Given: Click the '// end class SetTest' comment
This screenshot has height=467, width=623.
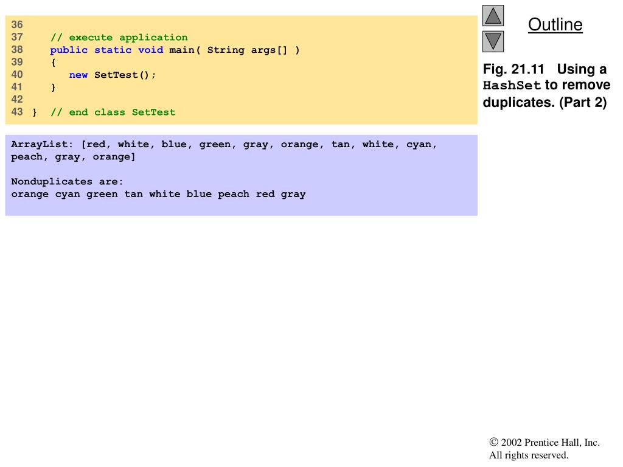Looking at the screenshot, I should (113, 112).
